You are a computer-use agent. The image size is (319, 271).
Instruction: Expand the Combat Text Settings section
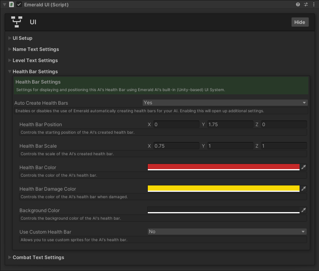click(x=10, y=257)
